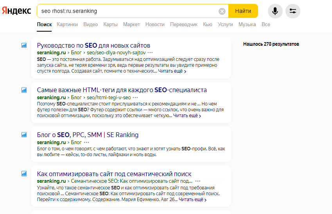This screenshot has width=332, height=214.
Task: Select the 'Поиск' tab
Action: (44, 25)
